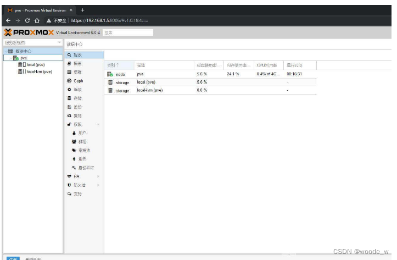Click the Proxmox logo in the header
The width and height of the screenshot is (397, 260).
(x=29, y=32)
